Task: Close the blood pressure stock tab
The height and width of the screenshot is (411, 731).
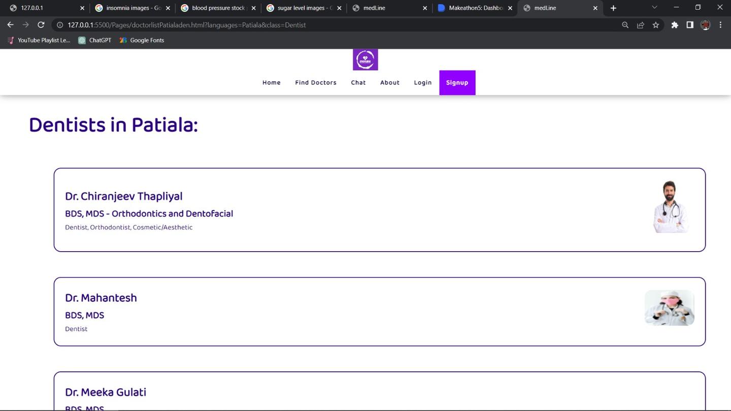Action: pos(254,8)
